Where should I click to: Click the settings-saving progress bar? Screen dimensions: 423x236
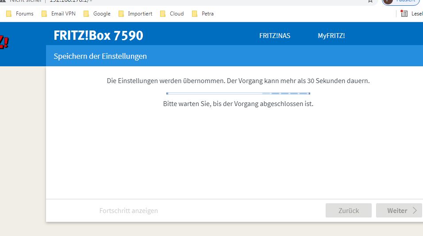[238, 94]
